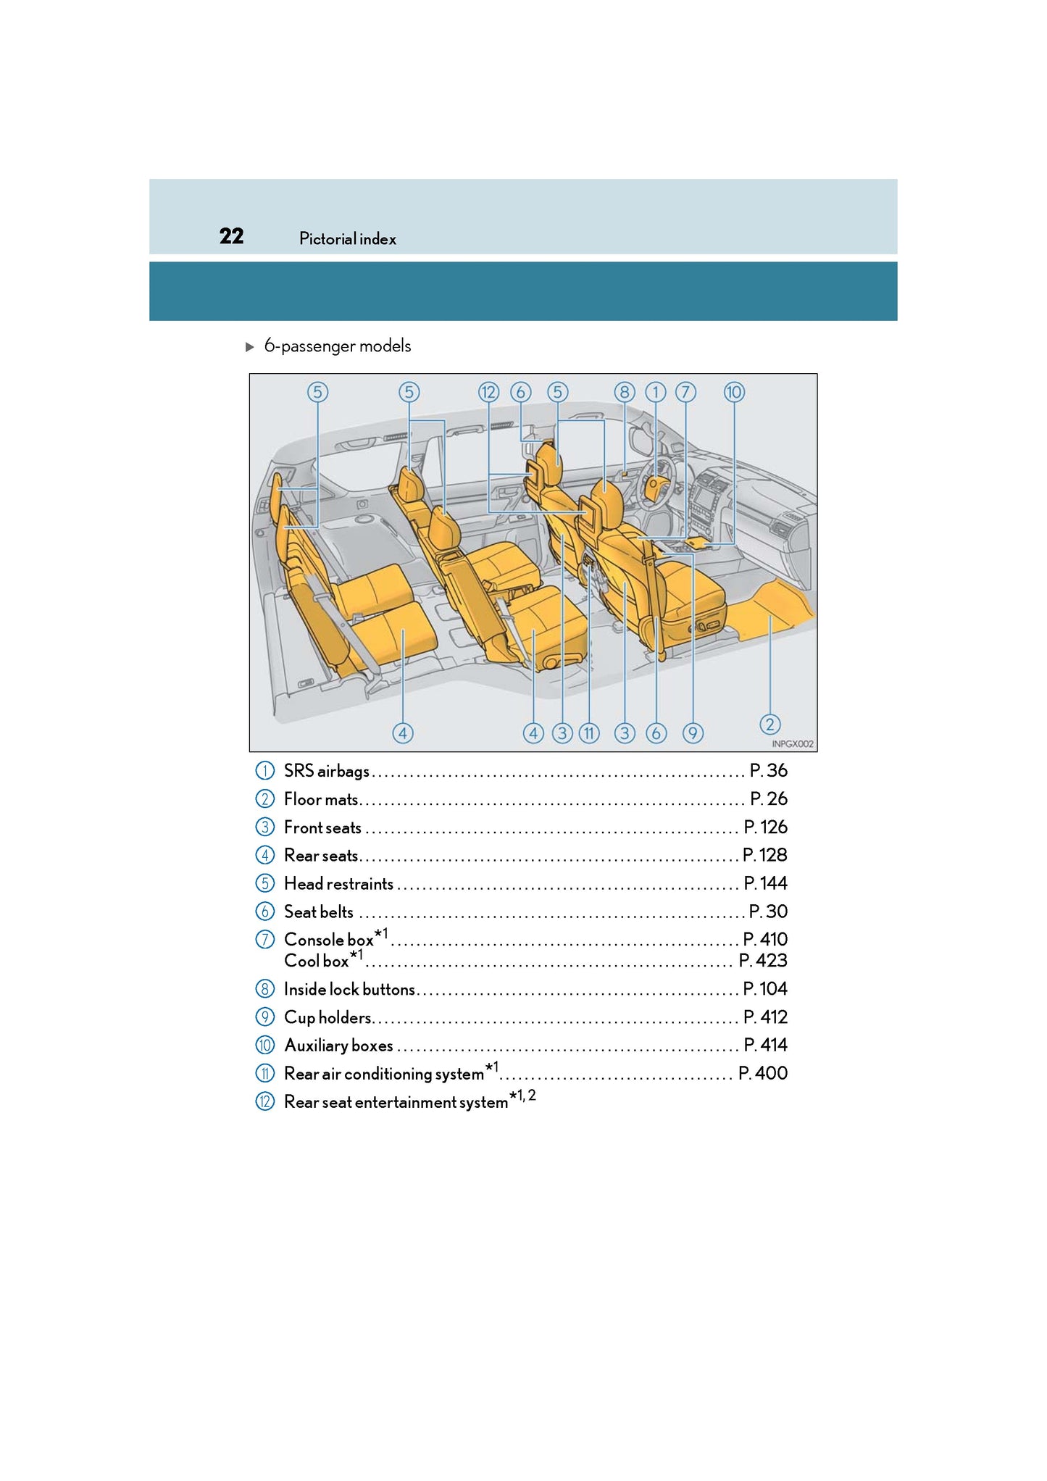Open the Floor mats page 26 reference
Viewport: 1047px width, 1481px height.
pyautogui.click(x=768, y=799)
